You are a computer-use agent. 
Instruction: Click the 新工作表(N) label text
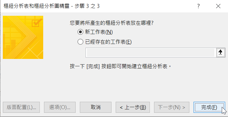pos(99,32)
